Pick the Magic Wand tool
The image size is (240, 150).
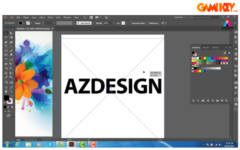tap(6, 37)
